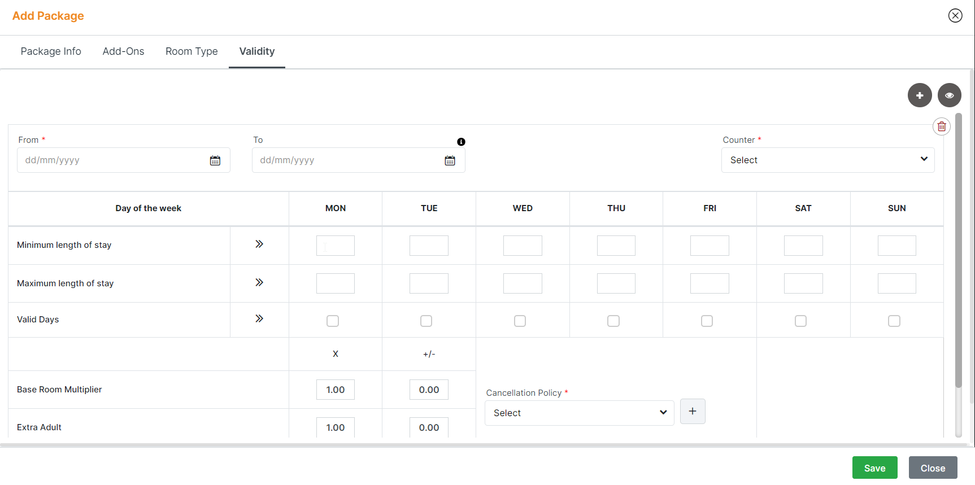The width and height of the screenshot is (975, 485).
Task: Open the To date calendar picker
Action: click(x=450, y=161)
